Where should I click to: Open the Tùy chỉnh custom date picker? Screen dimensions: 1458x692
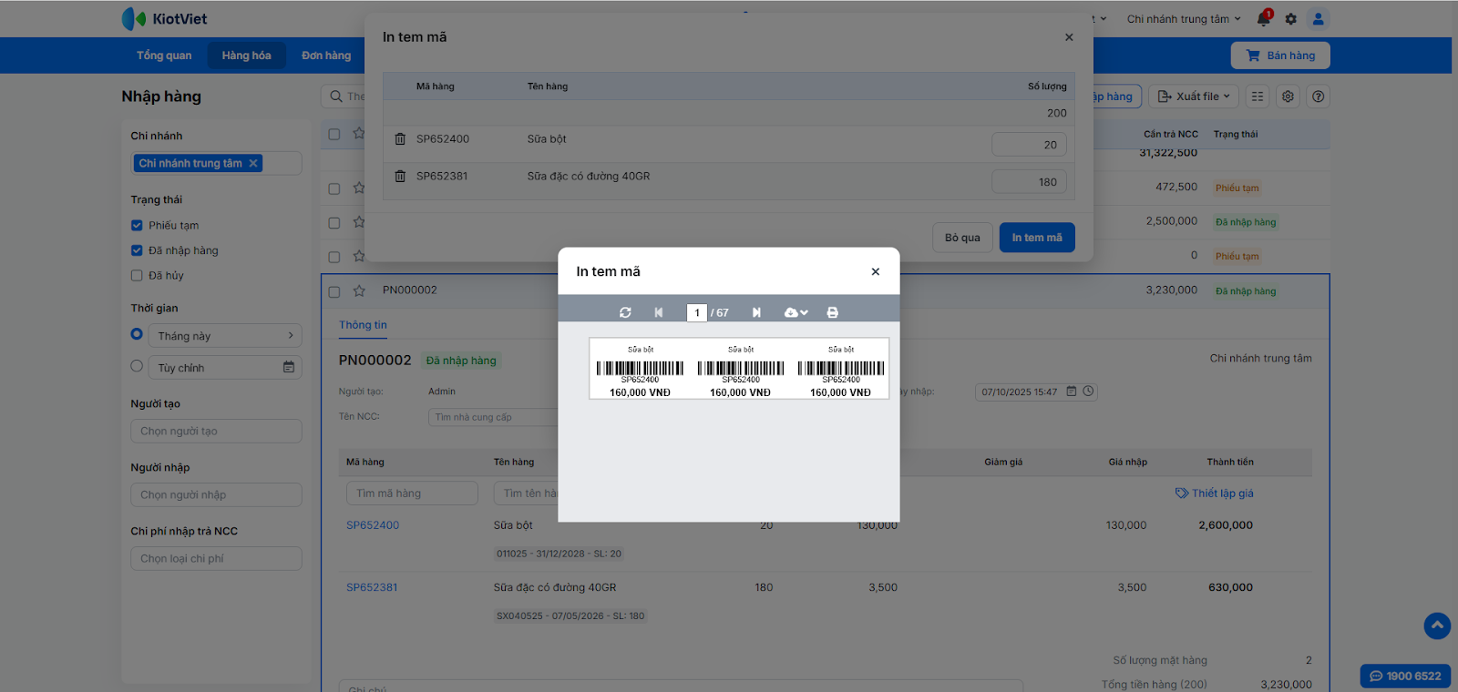point(226,367)
